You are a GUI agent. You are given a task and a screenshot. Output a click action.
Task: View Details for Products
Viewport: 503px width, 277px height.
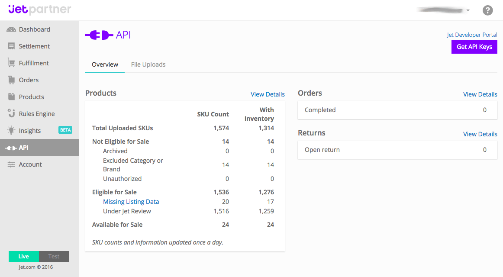click(268, 94)
